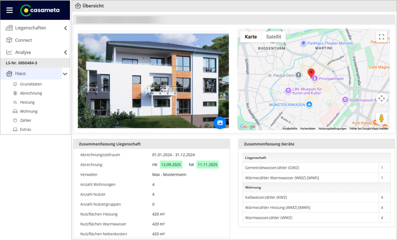
Task: Click the blue image upload button
Action: (220, 123)
